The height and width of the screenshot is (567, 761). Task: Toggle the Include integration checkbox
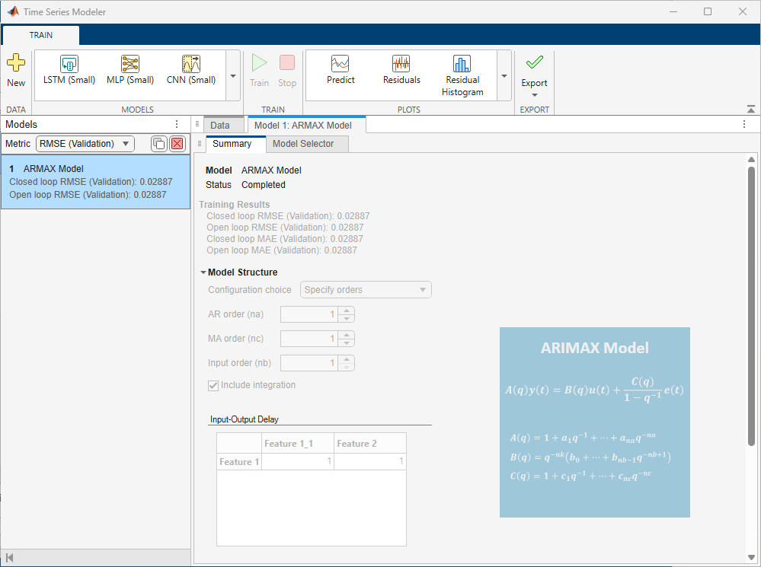click(213, 386)
